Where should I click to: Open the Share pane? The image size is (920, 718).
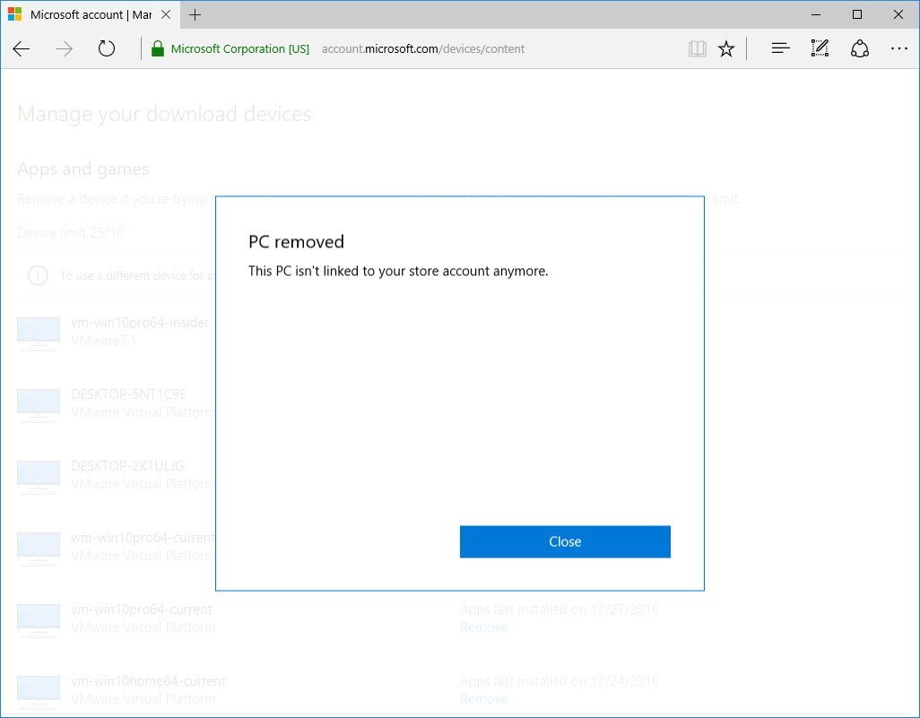pyautogui.click(x=860, y=48)
